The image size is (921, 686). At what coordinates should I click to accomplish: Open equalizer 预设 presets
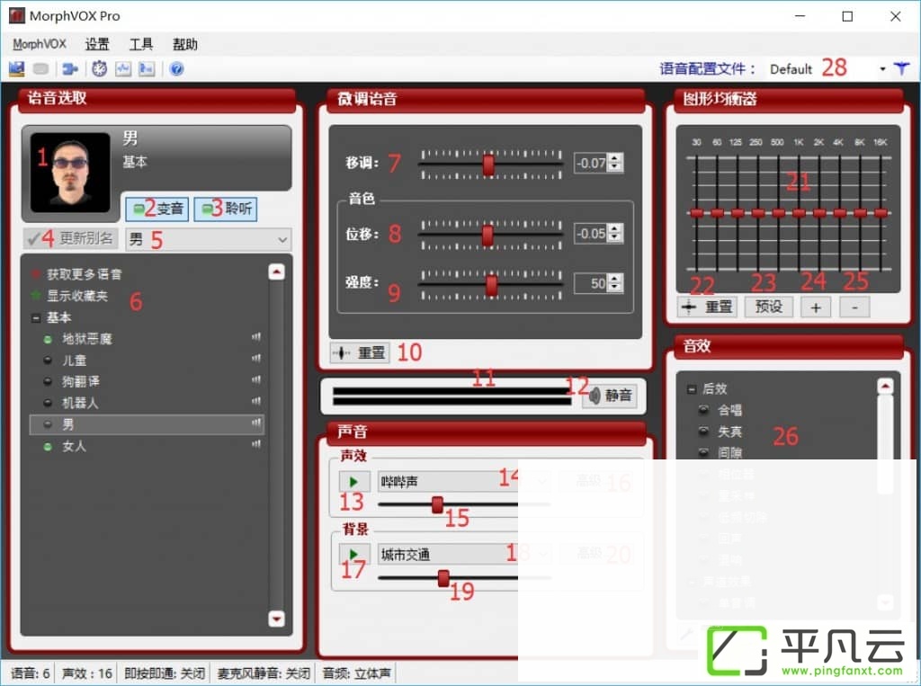[768, 307]
